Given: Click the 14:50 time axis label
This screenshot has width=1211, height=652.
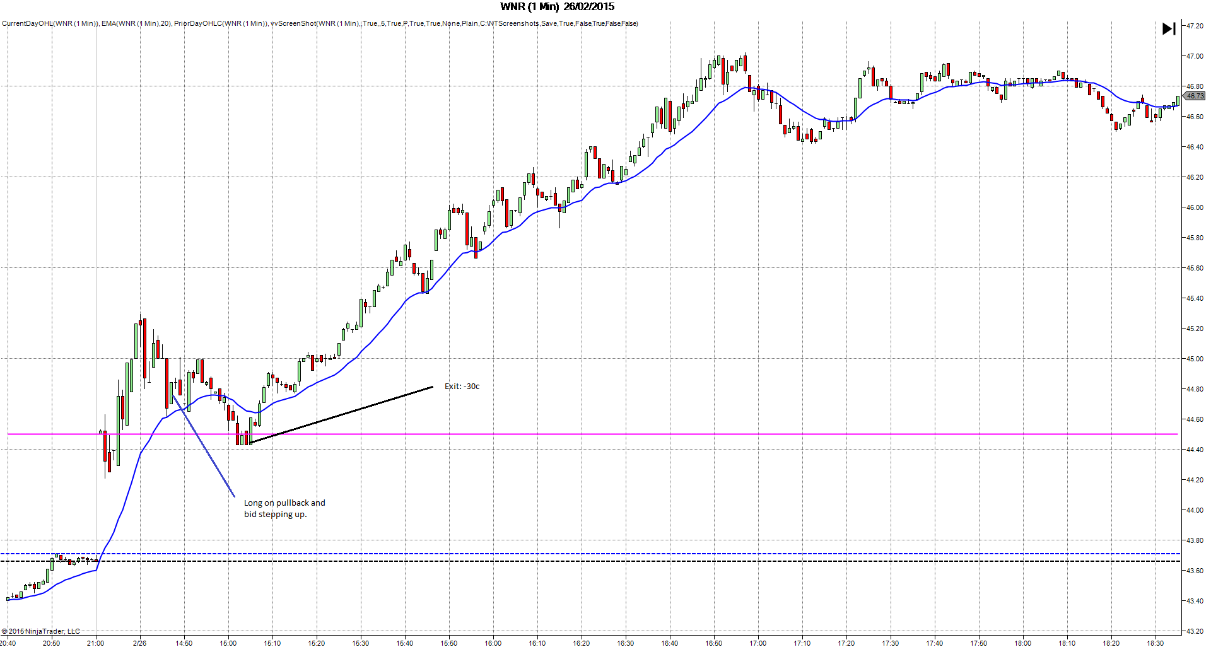Looking at the screenshot, I should 184,643.
